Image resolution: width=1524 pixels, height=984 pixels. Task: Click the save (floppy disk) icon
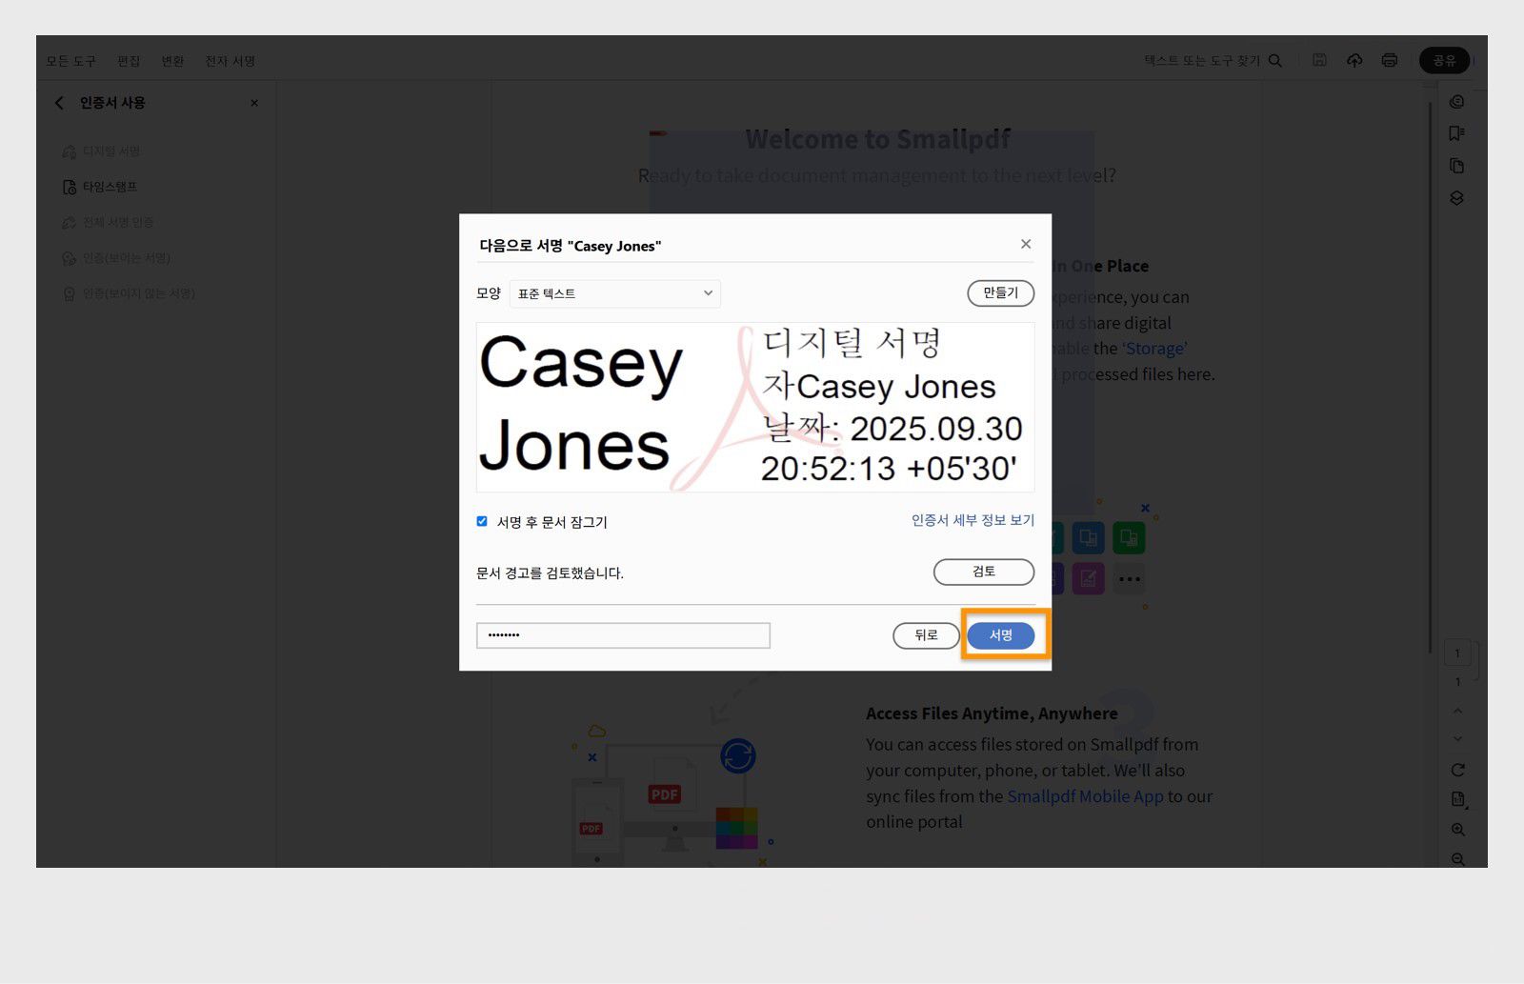(x=1319, y=60)
